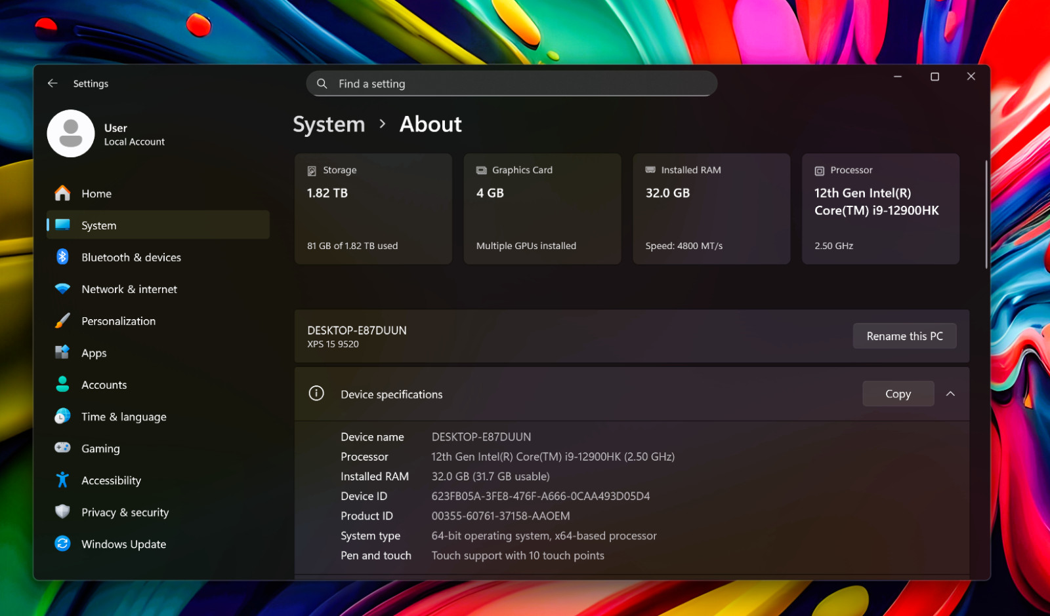The image size is (1050, 616).
Task: Click the Rename this PC button
Action: [x=904, y=336]
